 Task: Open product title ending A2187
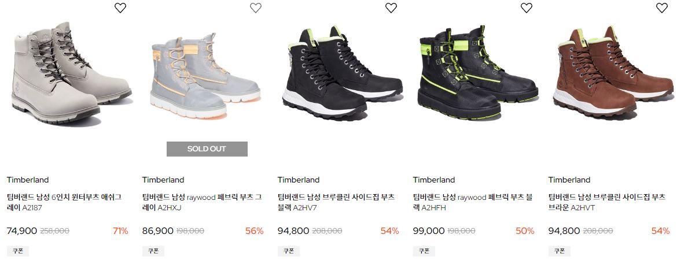point(64,202)
